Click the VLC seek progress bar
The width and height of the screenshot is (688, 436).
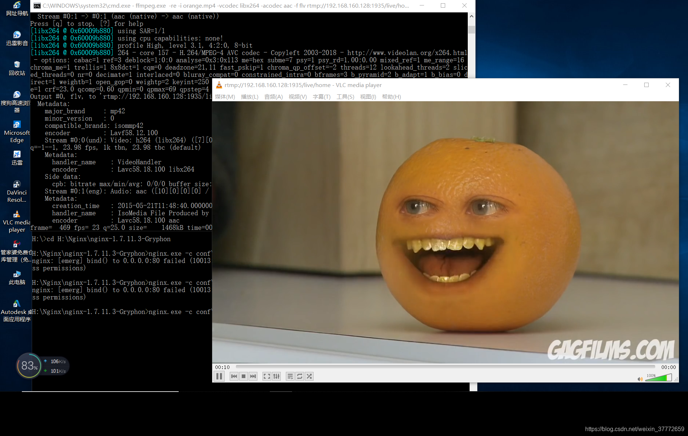click(x=445, y=367)
